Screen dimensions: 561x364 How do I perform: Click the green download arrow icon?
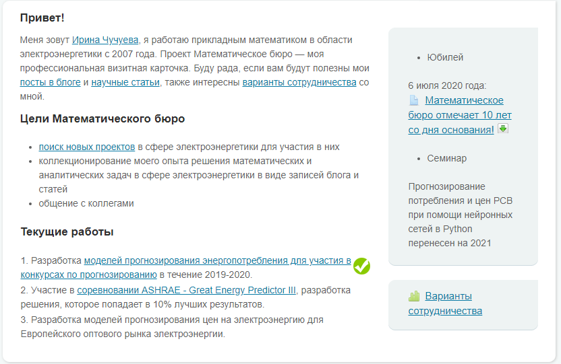point(503,129)
